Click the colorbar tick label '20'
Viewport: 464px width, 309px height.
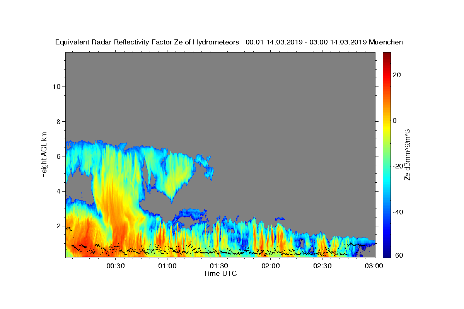(x=396, y=75)
